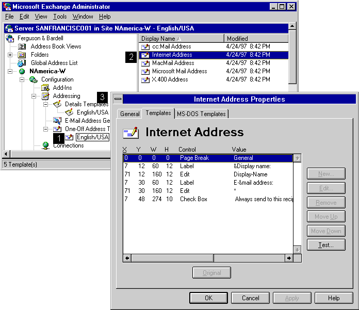The image size is (359, 310).
Task: Switch to the MS-DOS Templates tab
Action: point(201,114)
